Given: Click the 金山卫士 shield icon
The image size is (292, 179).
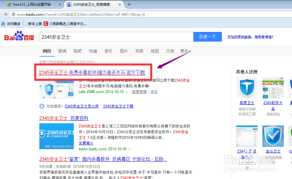Looking at the screenshot, I should 273,136.
